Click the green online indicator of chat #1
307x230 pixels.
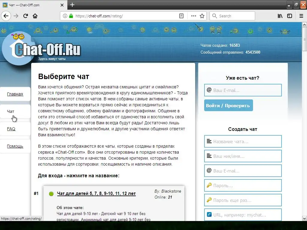51,194
